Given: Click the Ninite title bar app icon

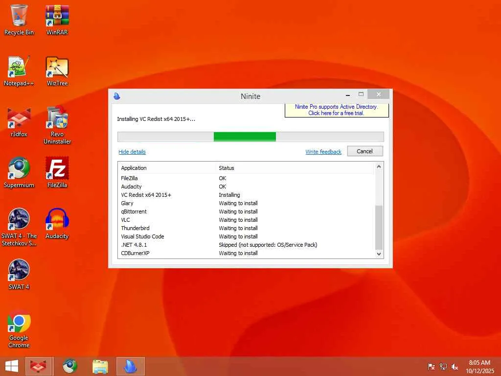Looking at the screenshot, I should tap(117, 96).
